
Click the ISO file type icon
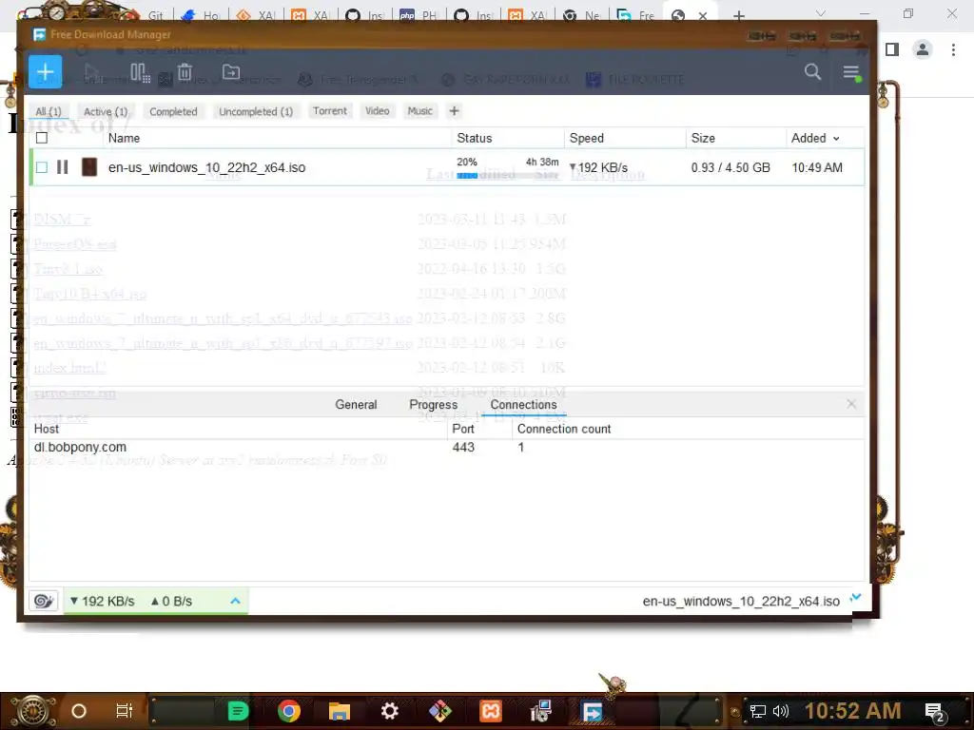[89, 167]
